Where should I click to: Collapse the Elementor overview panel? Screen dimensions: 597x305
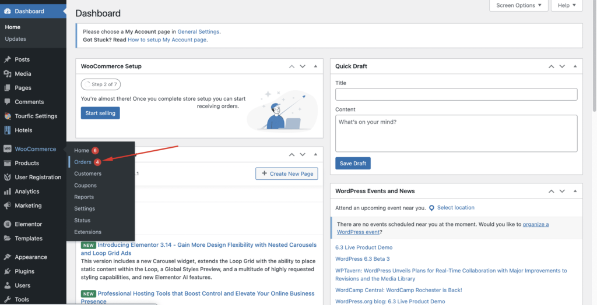[315, 154]
